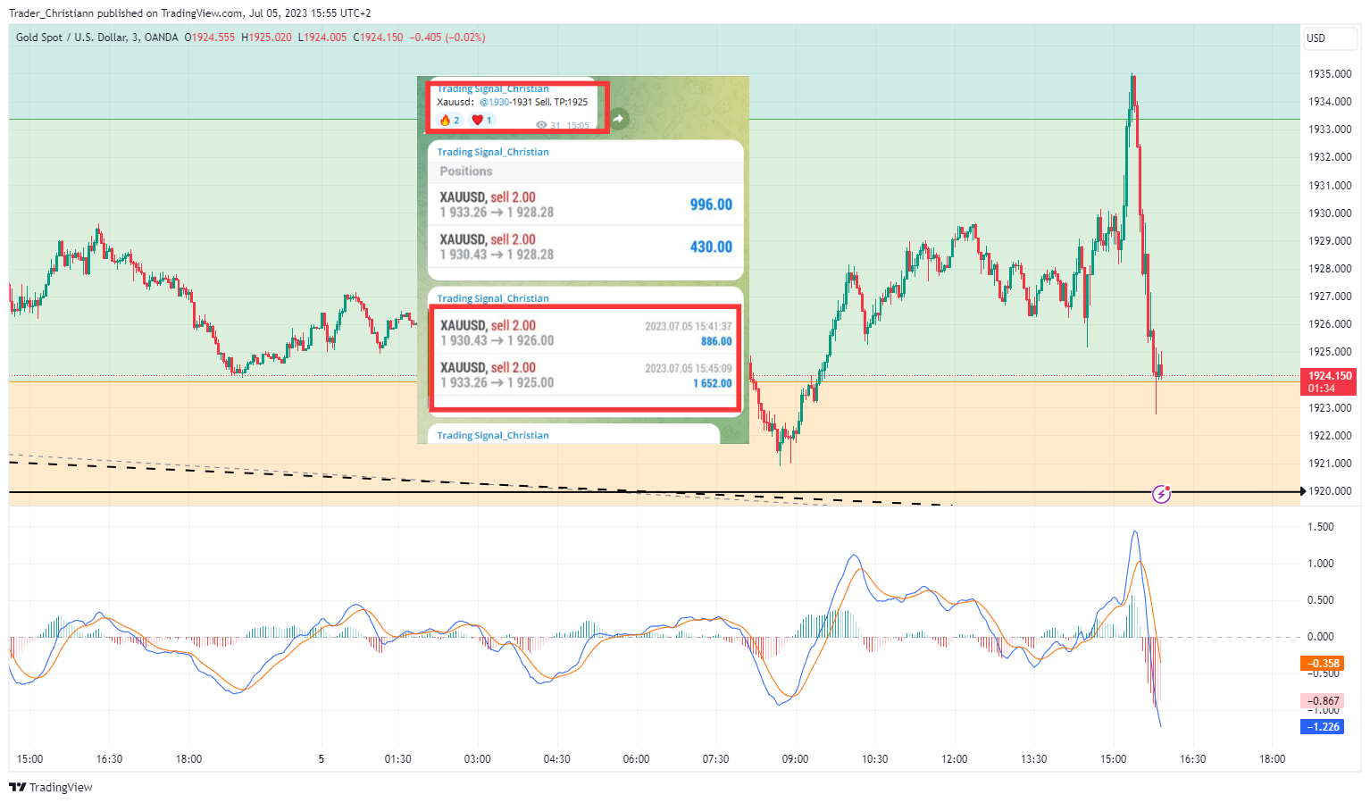Click the TradingView logo at bottom left

pyautogui.click(x=51, y=787)
